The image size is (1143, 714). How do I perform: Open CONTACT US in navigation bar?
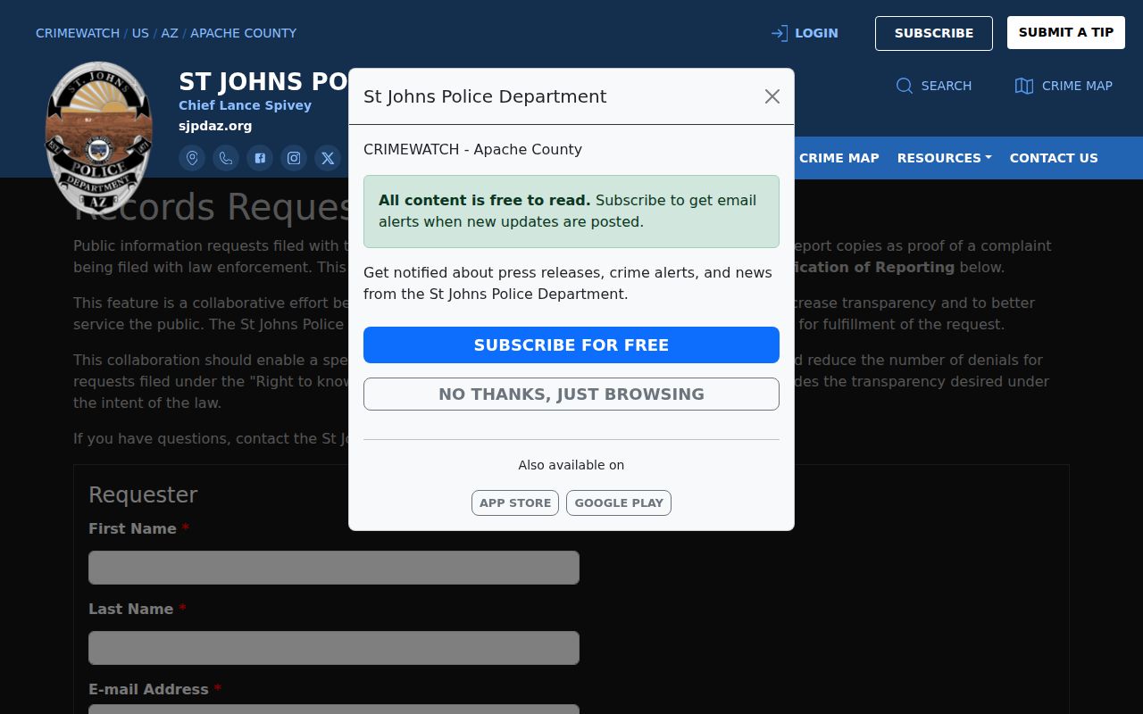(x=1054, y=158)
